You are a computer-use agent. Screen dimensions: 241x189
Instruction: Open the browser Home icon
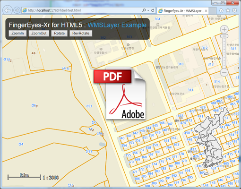click(221, 10)
